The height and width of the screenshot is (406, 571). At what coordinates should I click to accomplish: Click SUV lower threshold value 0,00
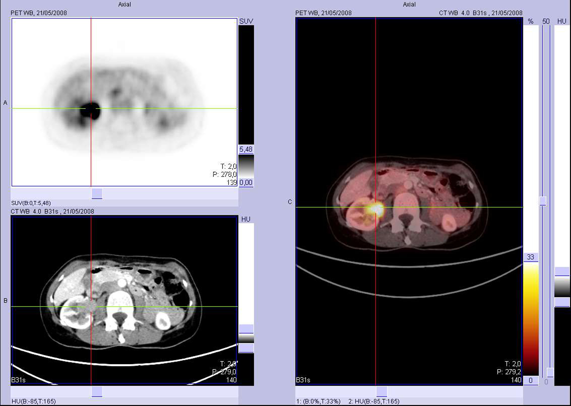click(246, 182)
